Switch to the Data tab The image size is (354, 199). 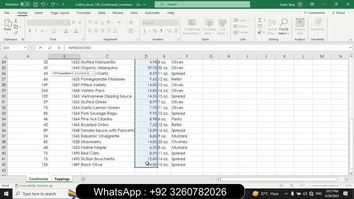pyautogui.click(x=102, y=13)
